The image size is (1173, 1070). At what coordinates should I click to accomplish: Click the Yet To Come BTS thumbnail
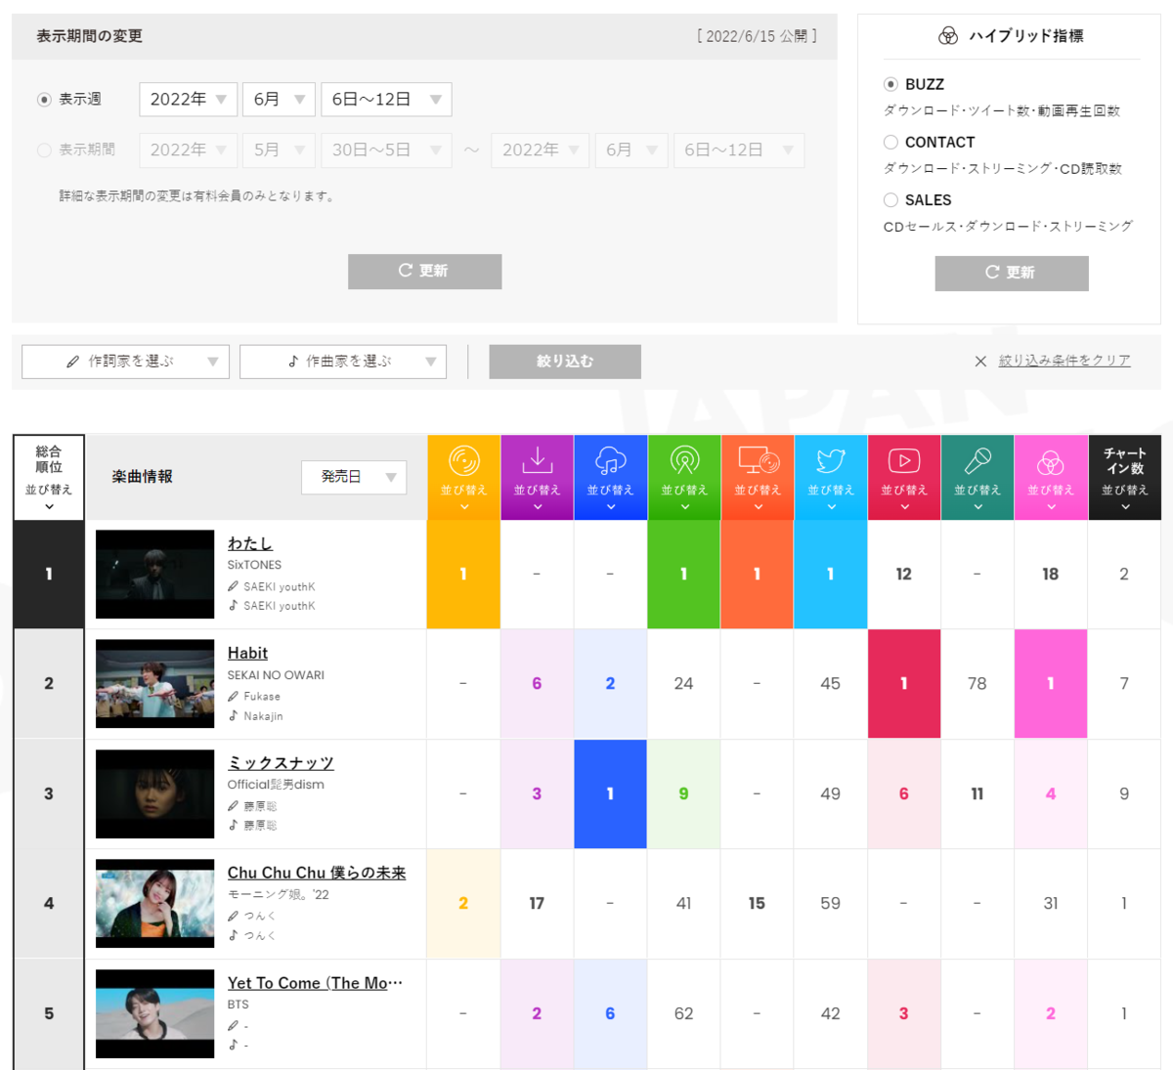(x=154, y=1014)
